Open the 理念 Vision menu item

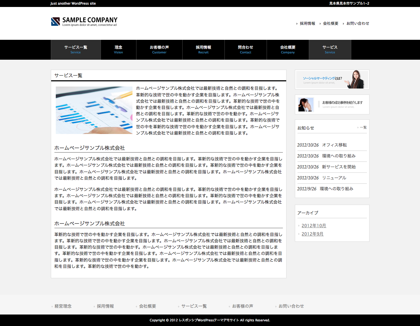pyautogui.click(x=119, y=50)
